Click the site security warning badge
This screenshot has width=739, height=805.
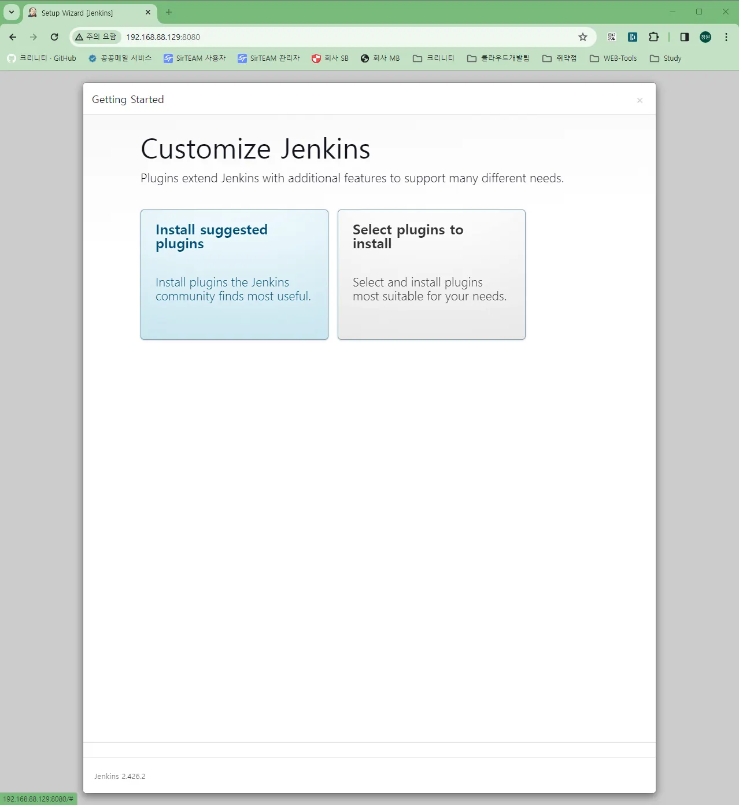pos(96,36)
